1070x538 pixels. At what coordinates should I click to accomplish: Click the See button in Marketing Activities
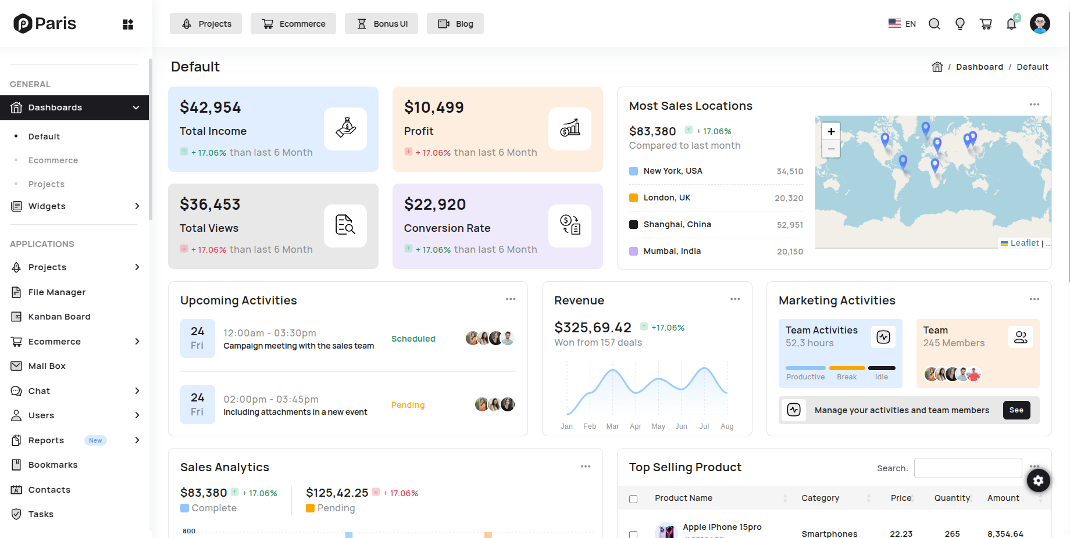click(x=1016, y=410)
